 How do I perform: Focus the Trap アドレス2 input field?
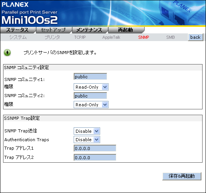(95, 157)
